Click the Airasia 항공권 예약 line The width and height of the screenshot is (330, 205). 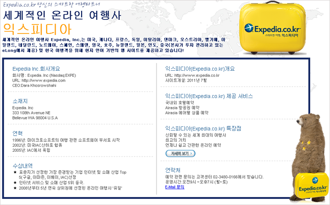click(x=182, y=107)
